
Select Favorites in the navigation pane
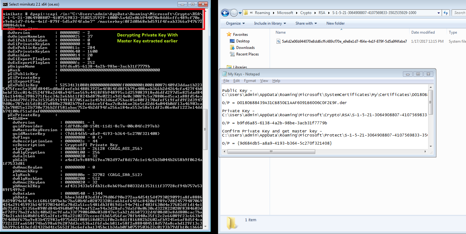[x=240, y=35]
